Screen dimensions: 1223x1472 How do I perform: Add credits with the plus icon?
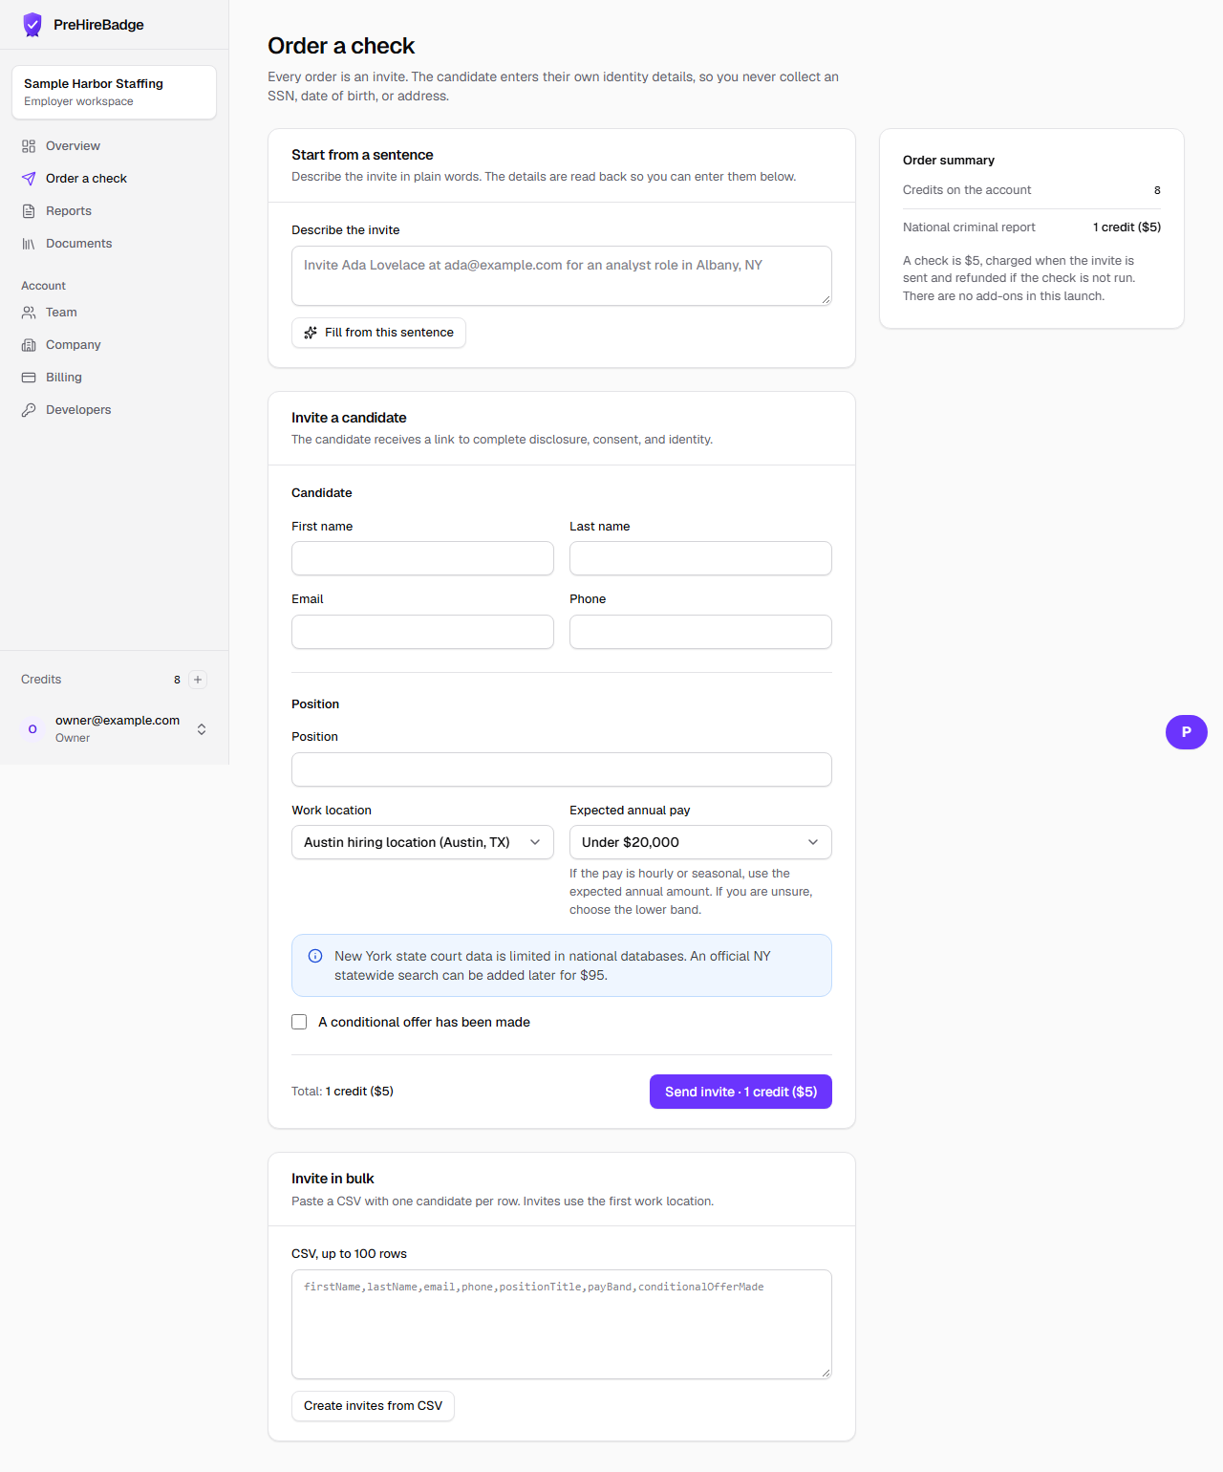(x=198, y=680)
